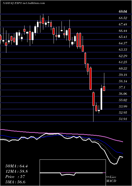Viewport: 132px width, 186px height.
Task: Click the 53.99 price axis label
Action: tap(123, 106)
